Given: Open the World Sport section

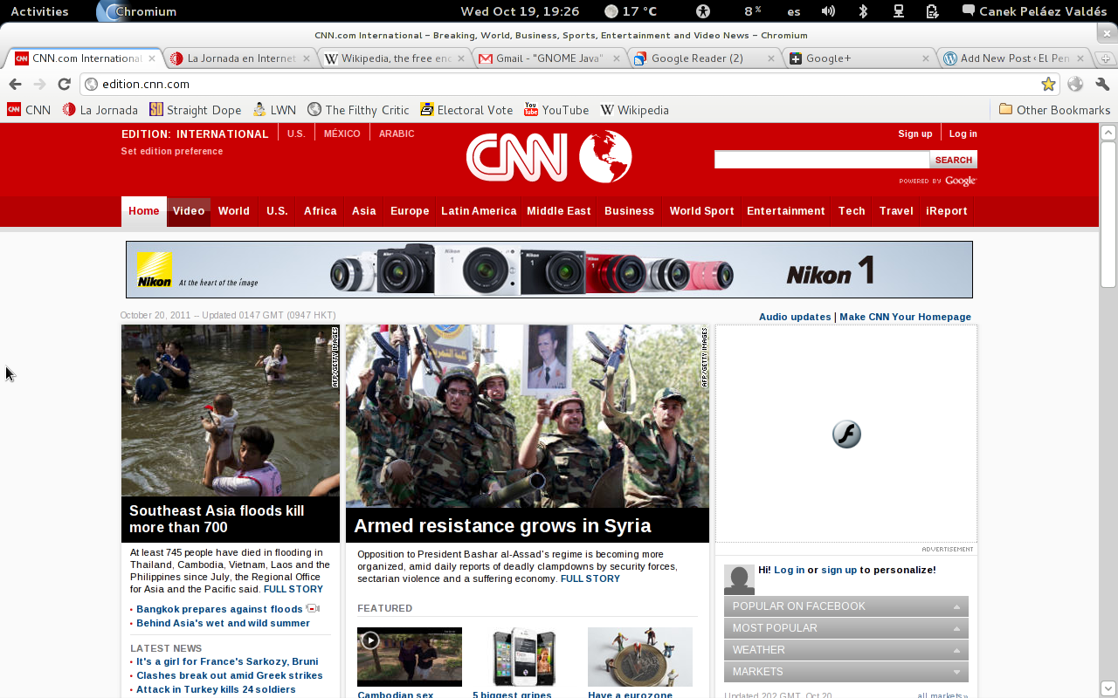Looking at the screenshot, I should pyautogui.click(x=701, y=211).
